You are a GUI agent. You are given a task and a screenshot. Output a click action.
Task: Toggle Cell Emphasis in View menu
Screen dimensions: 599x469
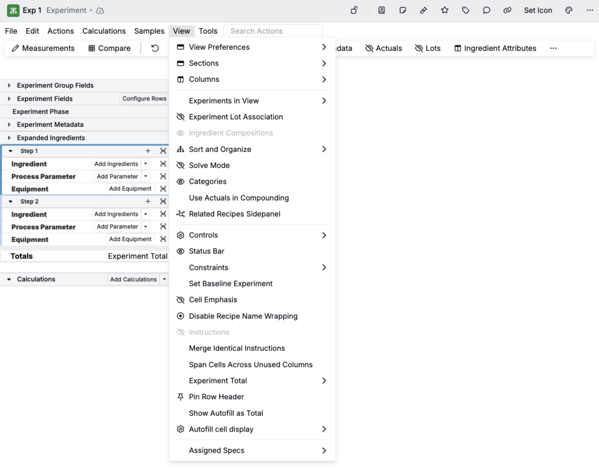tap(213, 300)
